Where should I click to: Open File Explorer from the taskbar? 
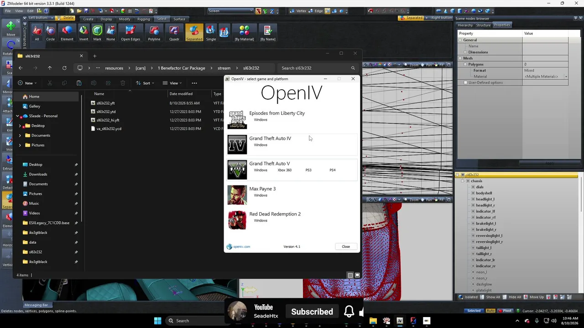373,321
